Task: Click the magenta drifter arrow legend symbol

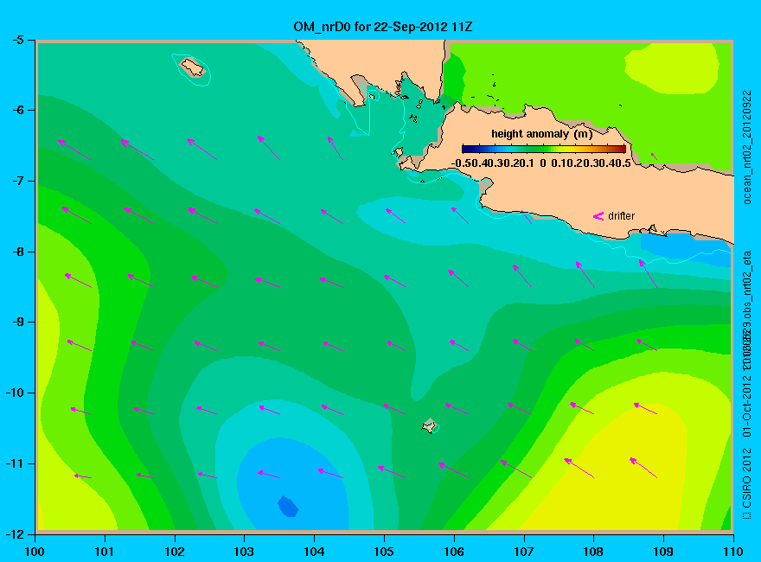Action: click(x=598, y=216)
